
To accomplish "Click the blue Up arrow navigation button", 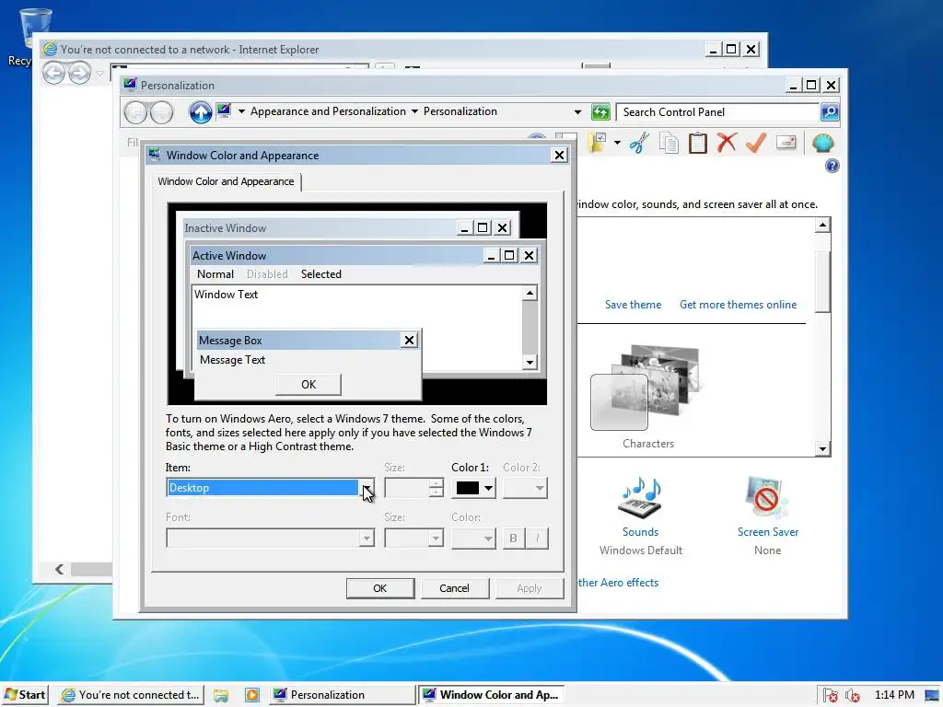I will coord(201,111).
